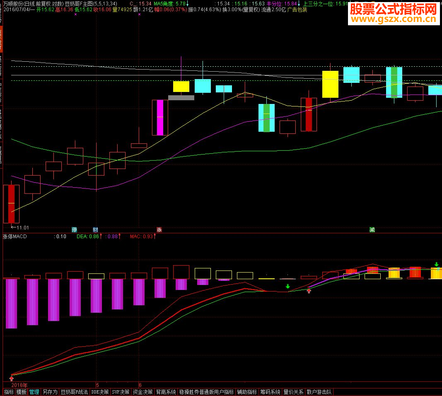
Task: Click the 涨停MACD indicator title
Action: pos(15,237)
